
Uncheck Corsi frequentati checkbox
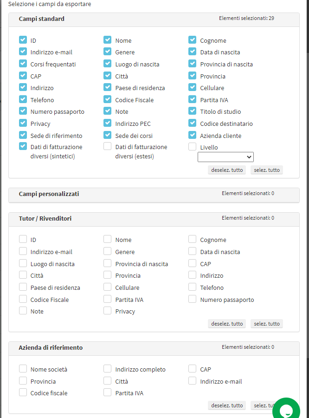tap(23, 64)
